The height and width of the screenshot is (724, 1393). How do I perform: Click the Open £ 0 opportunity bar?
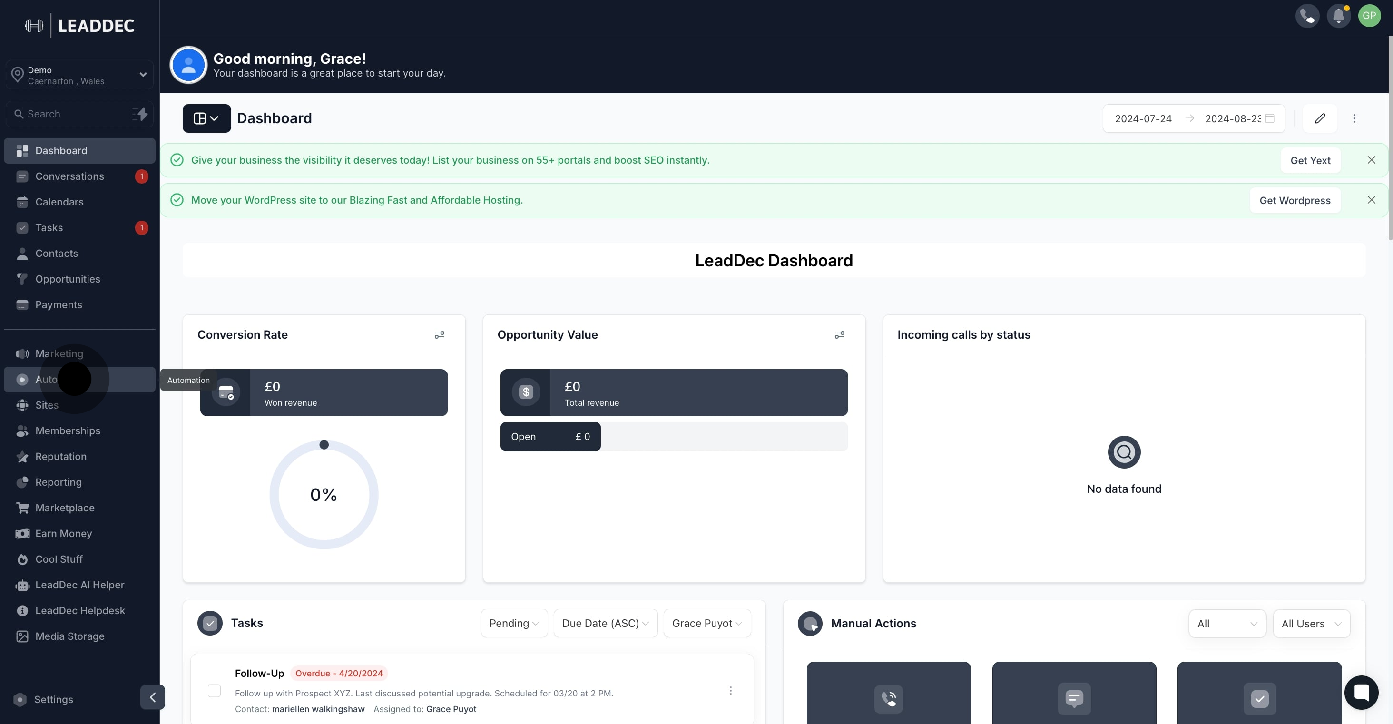click(x=550, y=437)
